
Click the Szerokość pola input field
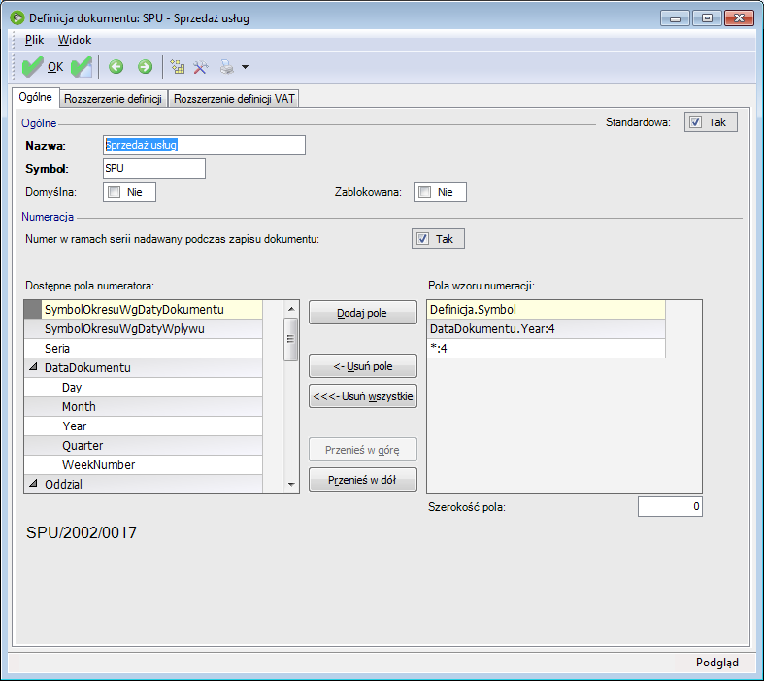(x=670, y=507)
